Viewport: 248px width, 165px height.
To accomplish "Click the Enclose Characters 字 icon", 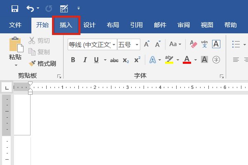I will (216, 60).
